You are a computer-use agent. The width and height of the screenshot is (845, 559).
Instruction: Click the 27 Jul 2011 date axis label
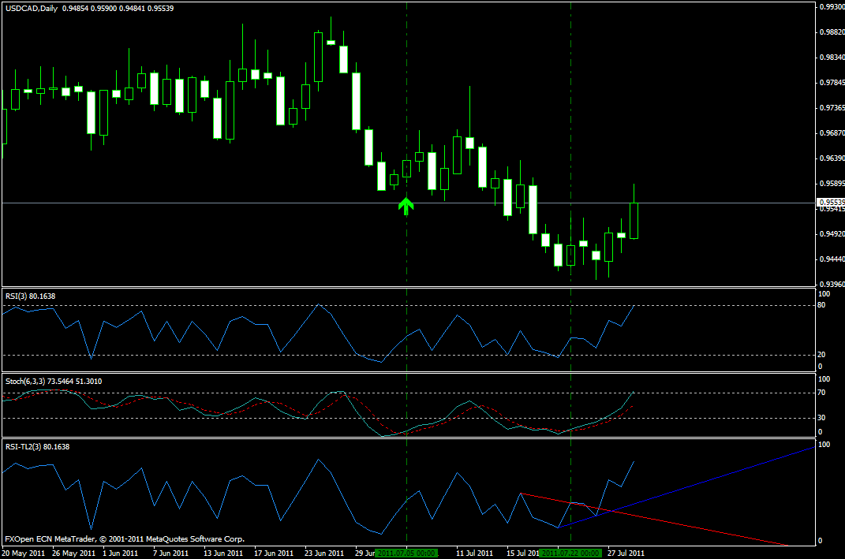pyautogui.click(x=625, y=553)
